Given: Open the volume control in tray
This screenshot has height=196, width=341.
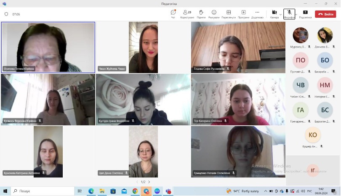Looking at the screenshot, I should point(303,191).
